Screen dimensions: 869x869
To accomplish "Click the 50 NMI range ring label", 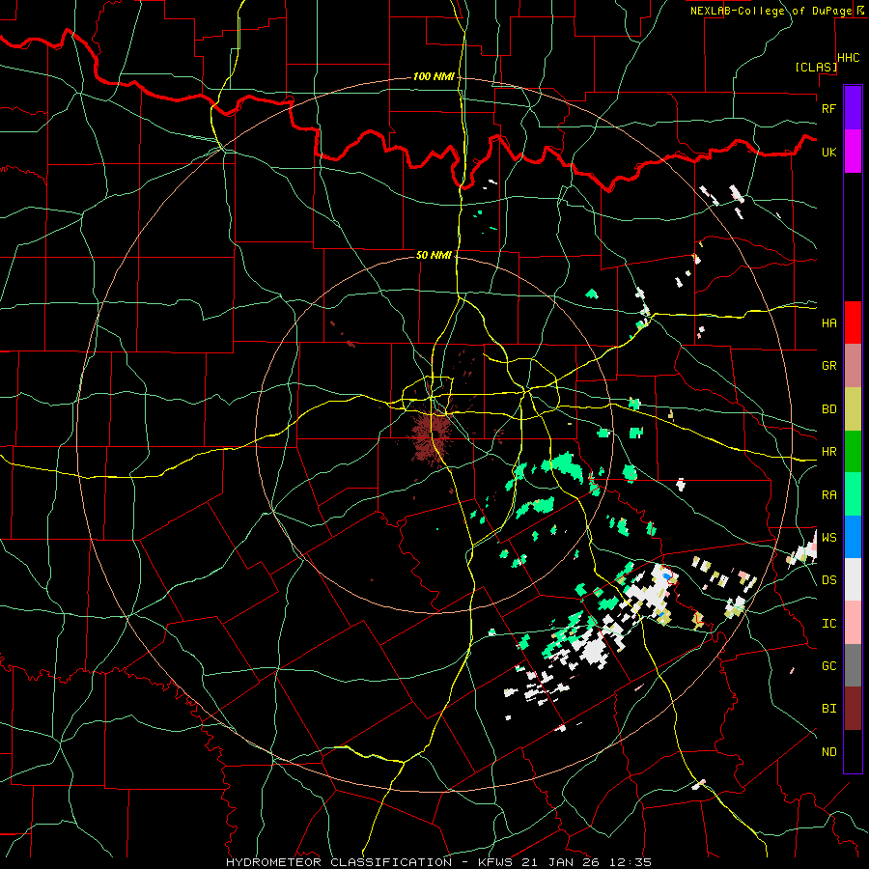I will [434, 255].
